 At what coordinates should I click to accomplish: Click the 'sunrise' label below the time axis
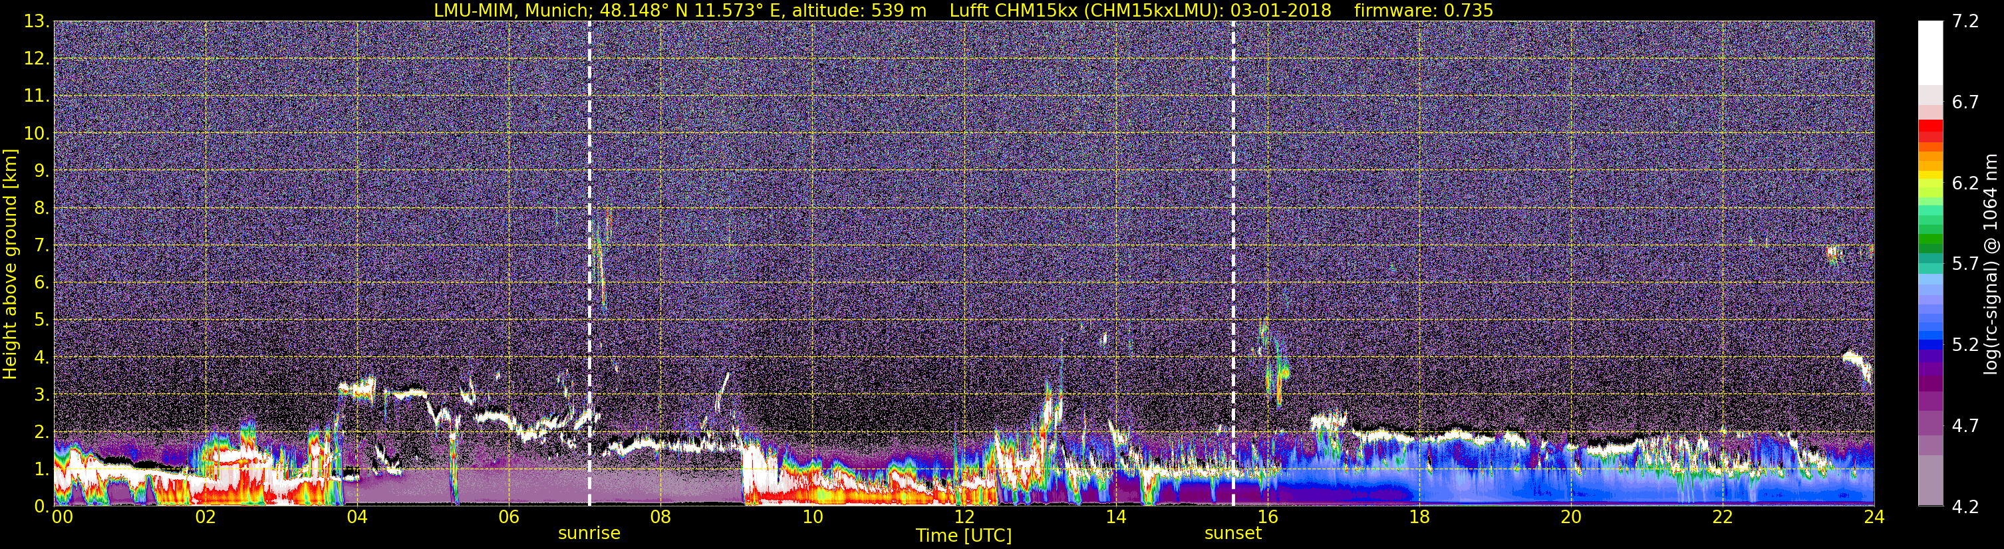(589, 532)
